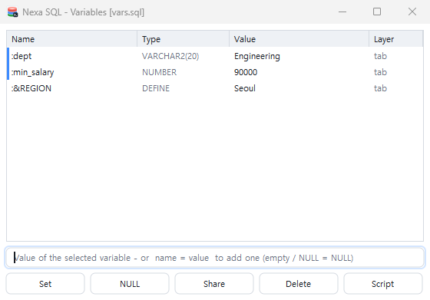The image size is (430, 300).
Task: Click the NULL button
Action: pos(130,284)
